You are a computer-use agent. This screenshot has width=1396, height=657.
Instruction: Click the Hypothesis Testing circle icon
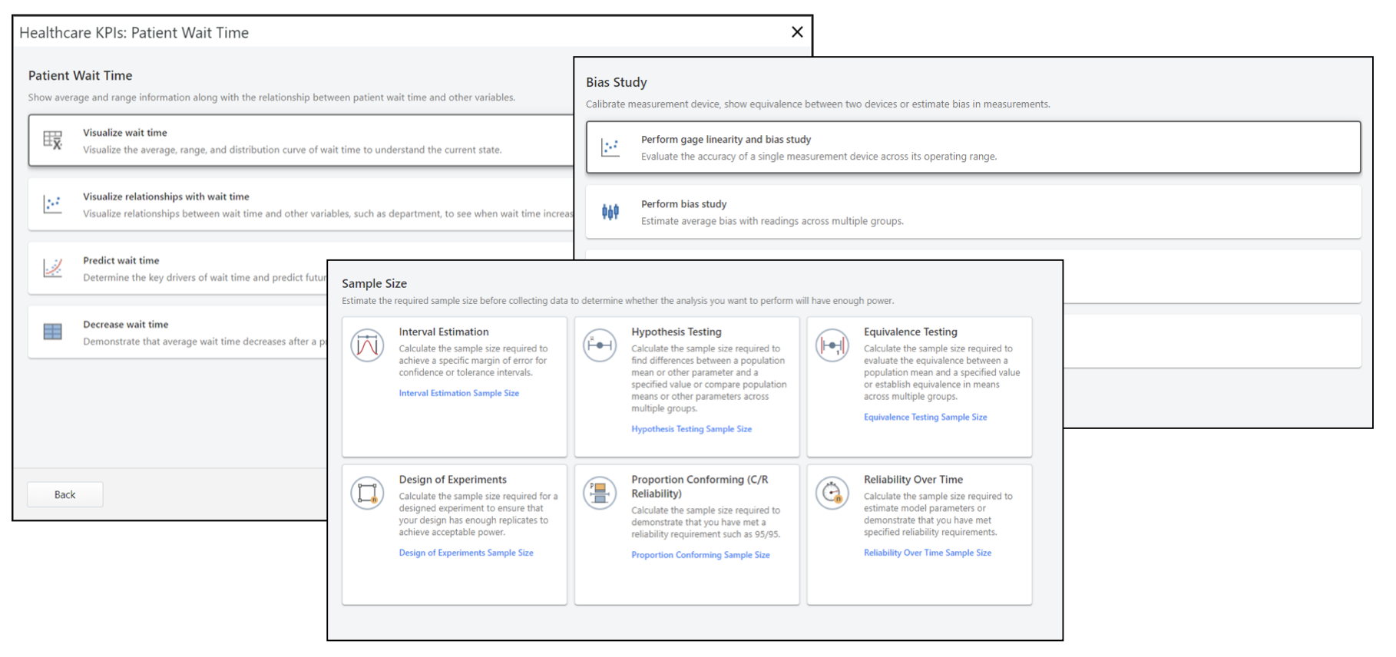click(600, 345)
